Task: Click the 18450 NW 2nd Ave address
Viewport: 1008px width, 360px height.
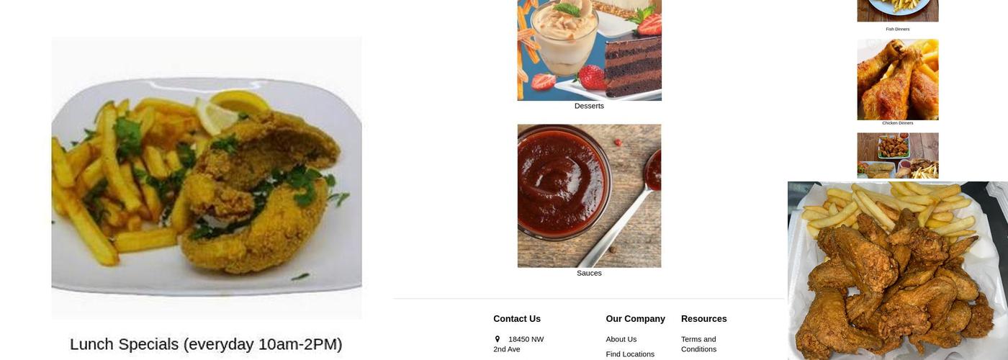Action: tap(518, 344)
